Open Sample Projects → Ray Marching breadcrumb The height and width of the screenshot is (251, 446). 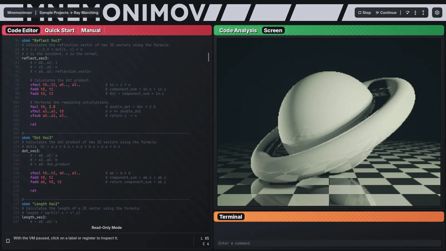69,13
